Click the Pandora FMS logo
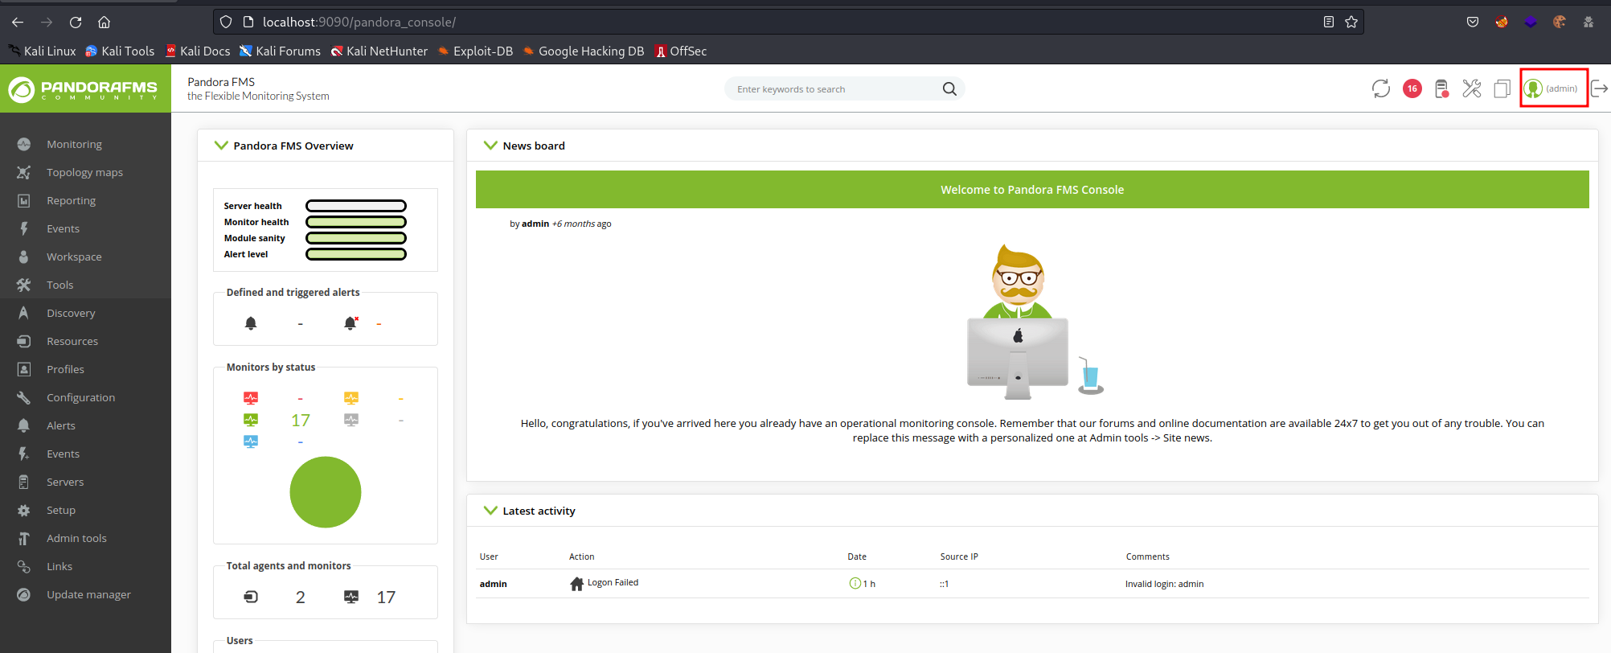1611x653 pixels. pos(85,88)
